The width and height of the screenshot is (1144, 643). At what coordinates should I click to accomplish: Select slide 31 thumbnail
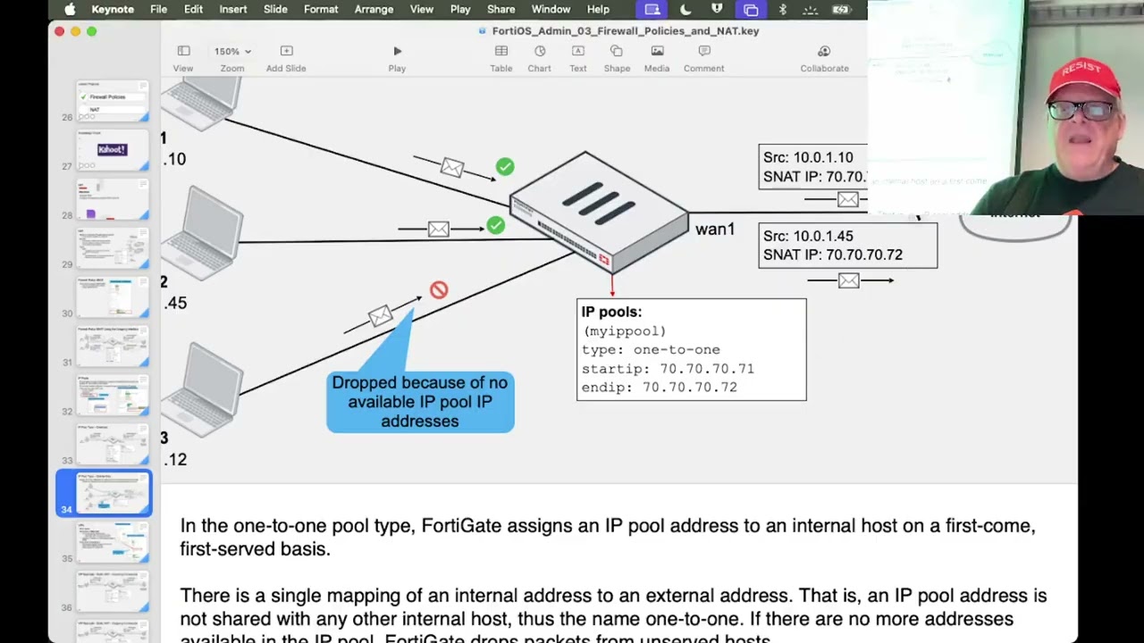coord(113,347)
